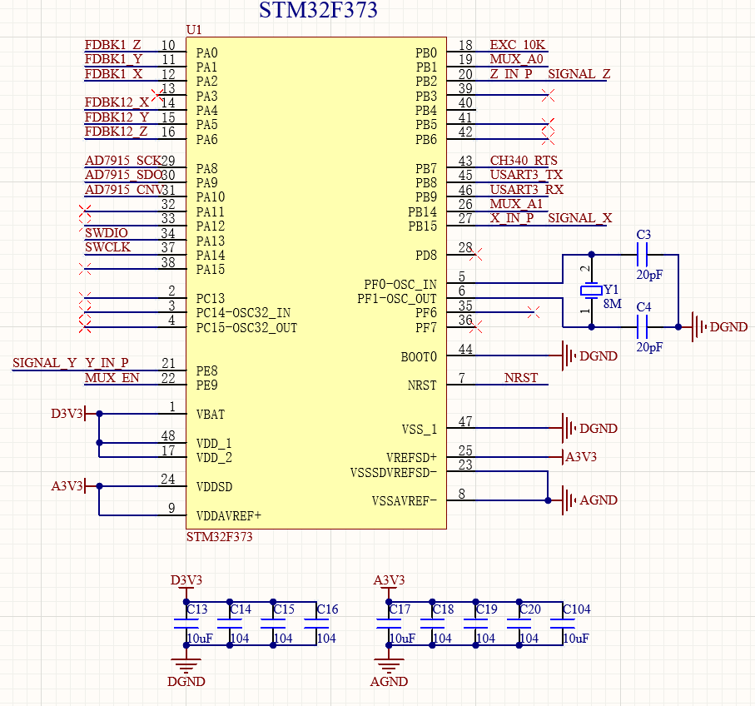Select the C16 104 capacitor symbol
This screenshot has width=755, height=706.
[x=316, y=624]
